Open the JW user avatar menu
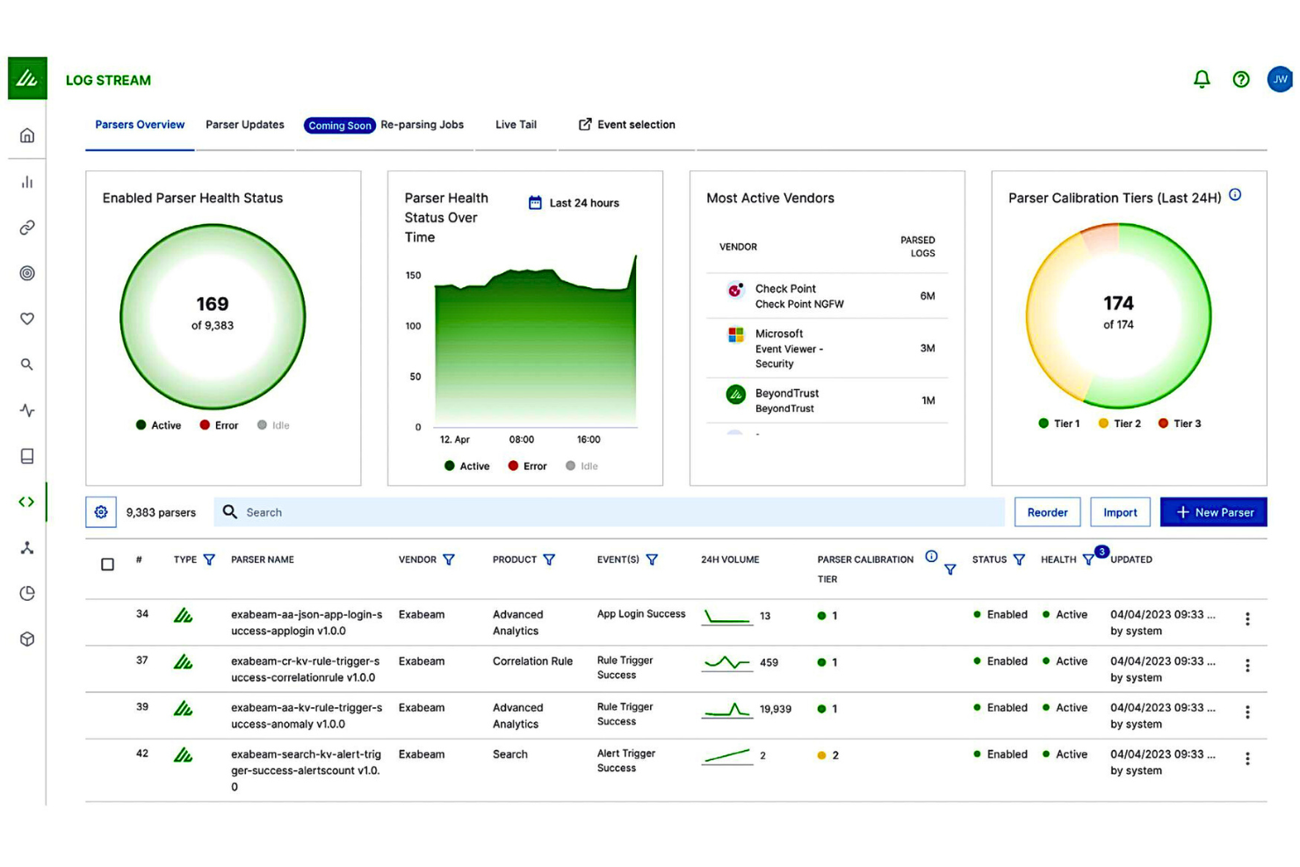This screenshot has width=1300, height=867. pyautogui.click(x=1280, y=79)
